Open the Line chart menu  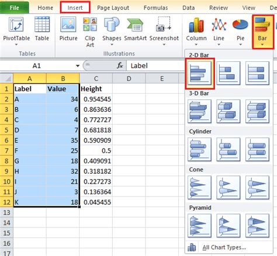click(x=219, y=31)
